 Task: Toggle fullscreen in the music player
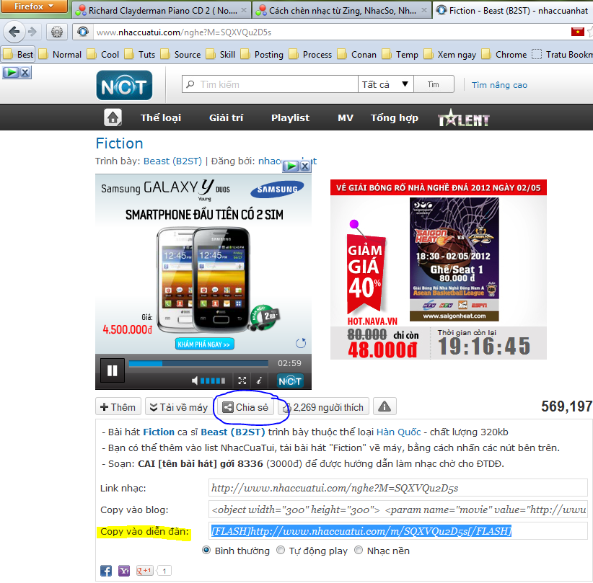pos(242,380)
